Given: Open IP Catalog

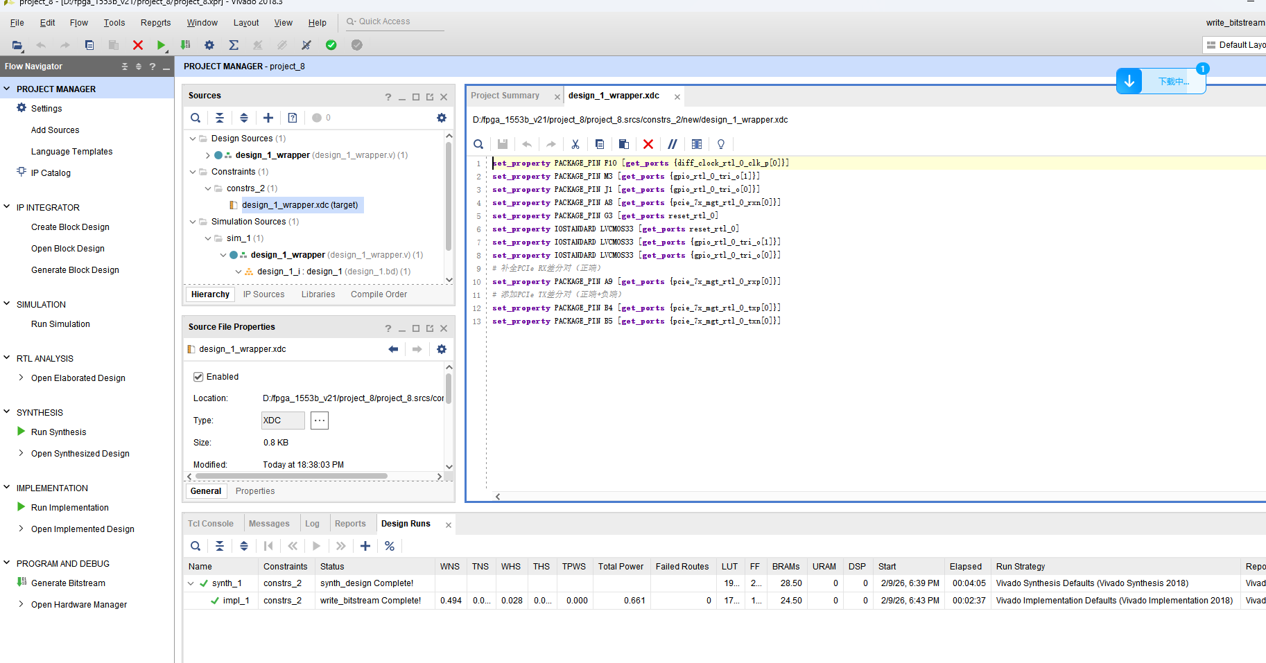Looking at the screenshot, I should (51, 173).
